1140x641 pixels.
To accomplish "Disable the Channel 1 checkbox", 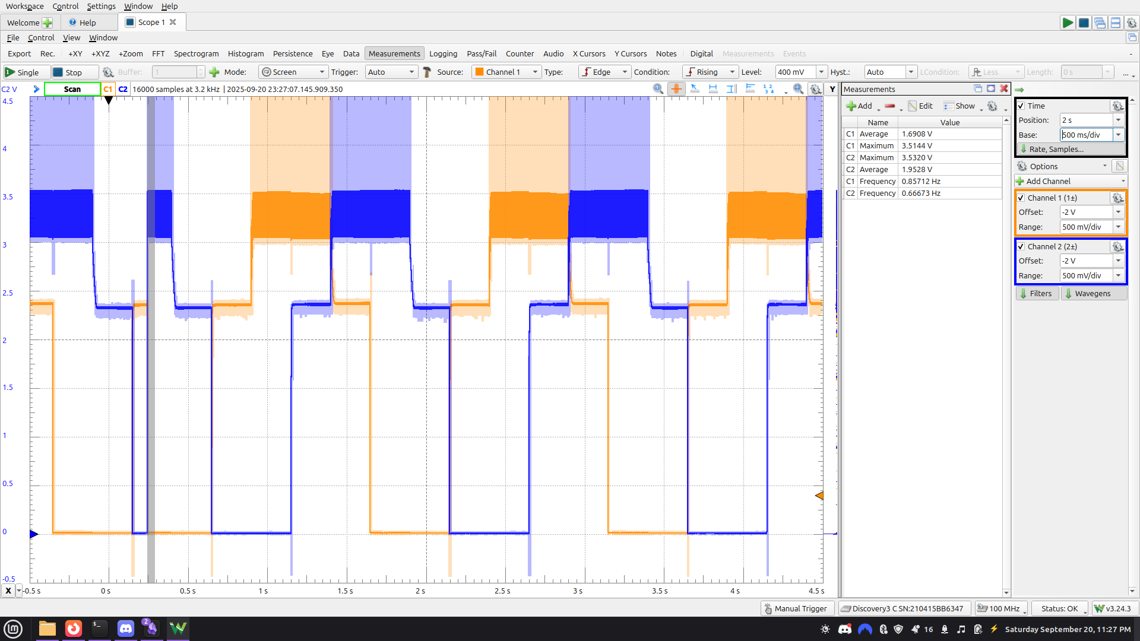I will [1021, 198].
